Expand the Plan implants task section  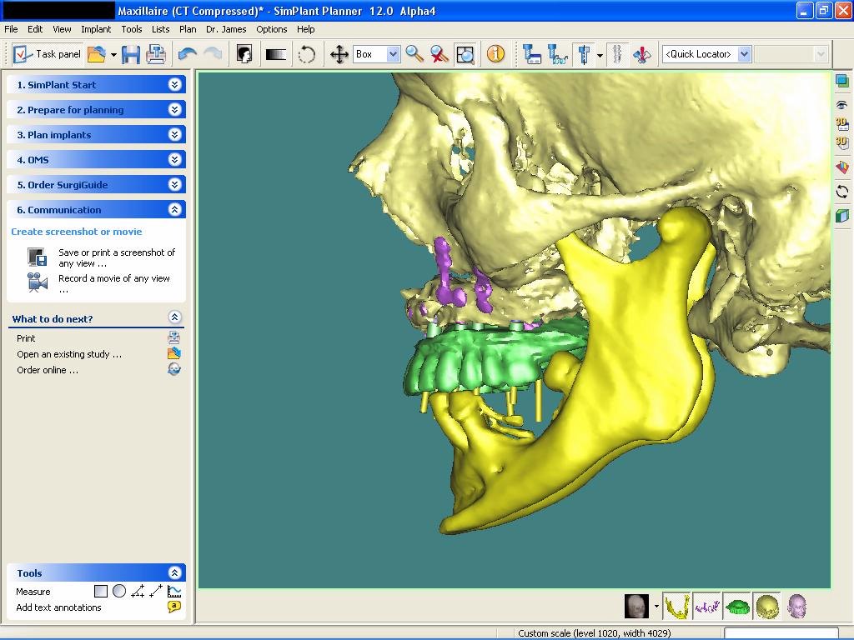(x=174, y=134)
